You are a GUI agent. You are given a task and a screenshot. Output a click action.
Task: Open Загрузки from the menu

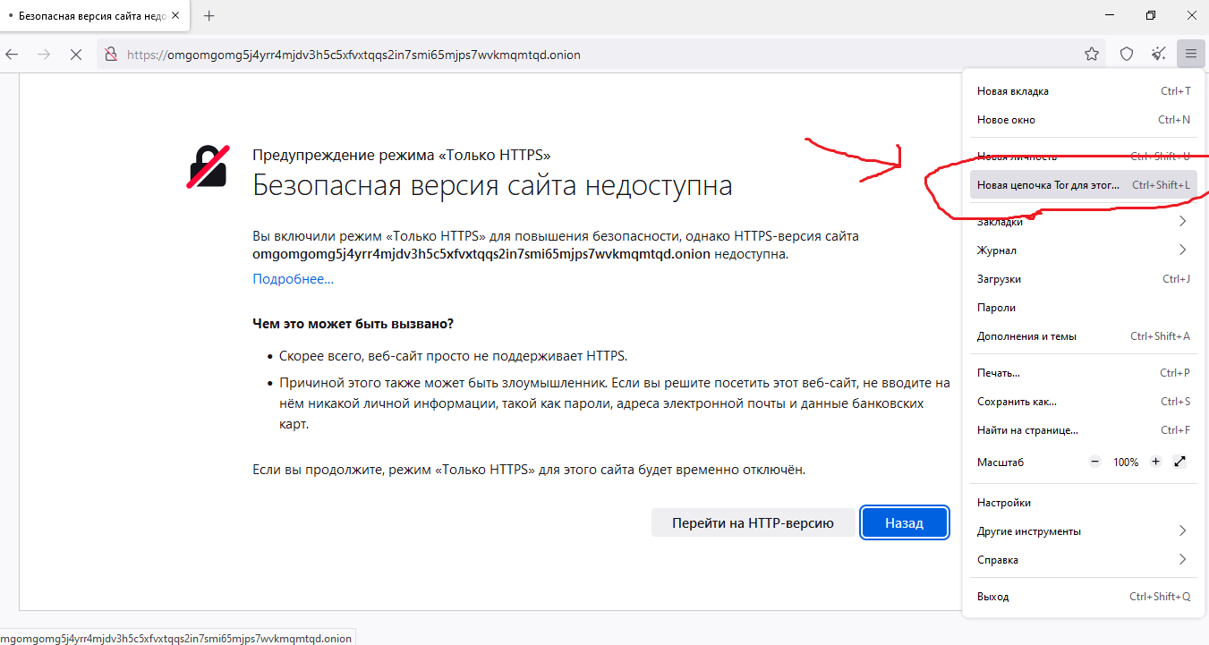pyautogui.click(x=1083, y=279)
